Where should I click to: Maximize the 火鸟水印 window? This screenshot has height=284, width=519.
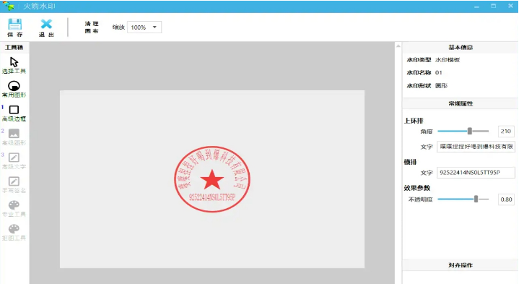(x=494, y=6)
